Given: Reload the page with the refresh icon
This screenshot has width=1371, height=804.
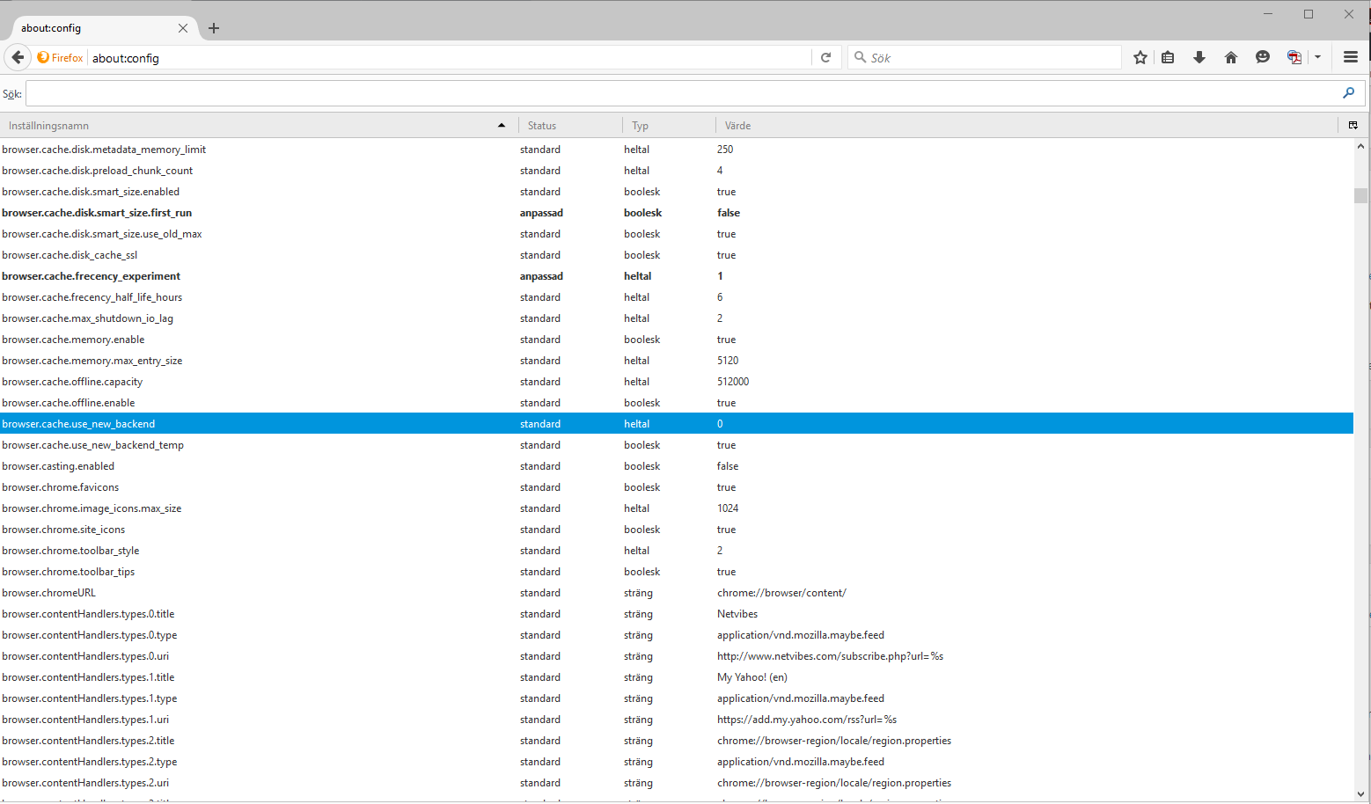Looking at the screenshot, I should [x=825, y=57].
